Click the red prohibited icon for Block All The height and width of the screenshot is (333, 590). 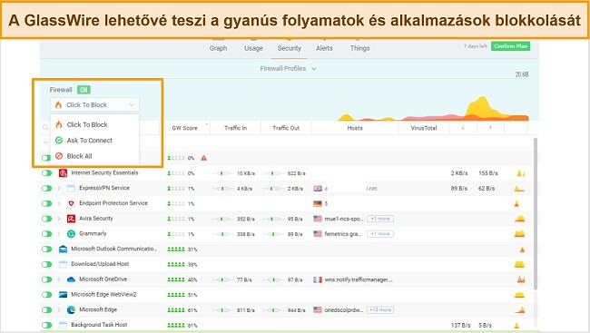[59, 156]
